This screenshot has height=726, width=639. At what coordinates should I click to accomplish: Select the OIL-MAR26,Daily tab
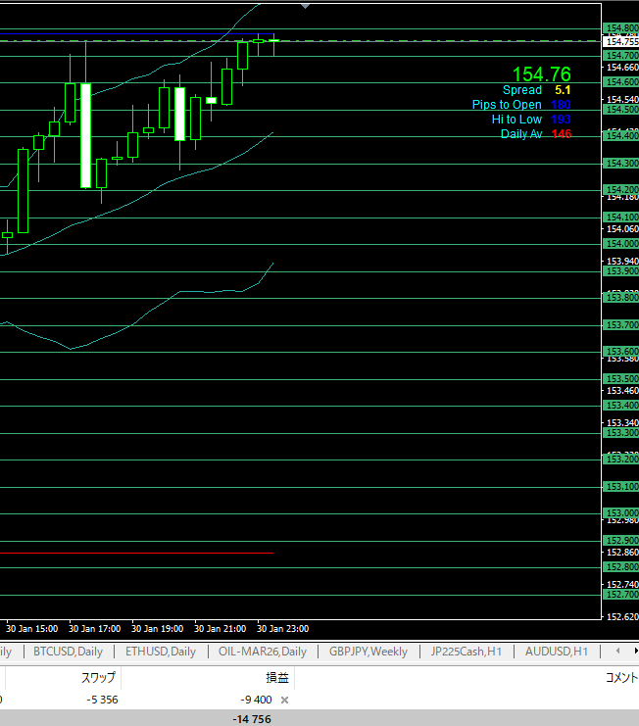pyautogui.click(x=262, y=651)
